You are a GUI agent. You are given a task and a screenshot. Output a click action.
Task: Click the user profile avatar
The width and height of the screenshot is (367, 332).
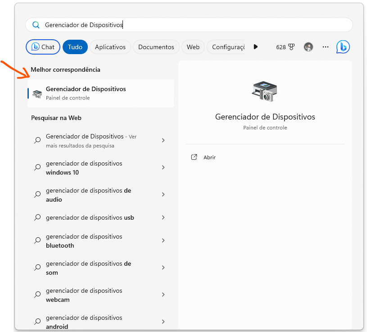tap(308, 47)
